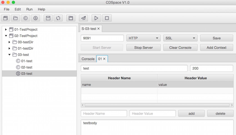Click the circled S server toolbar icon

click(35, 18)
